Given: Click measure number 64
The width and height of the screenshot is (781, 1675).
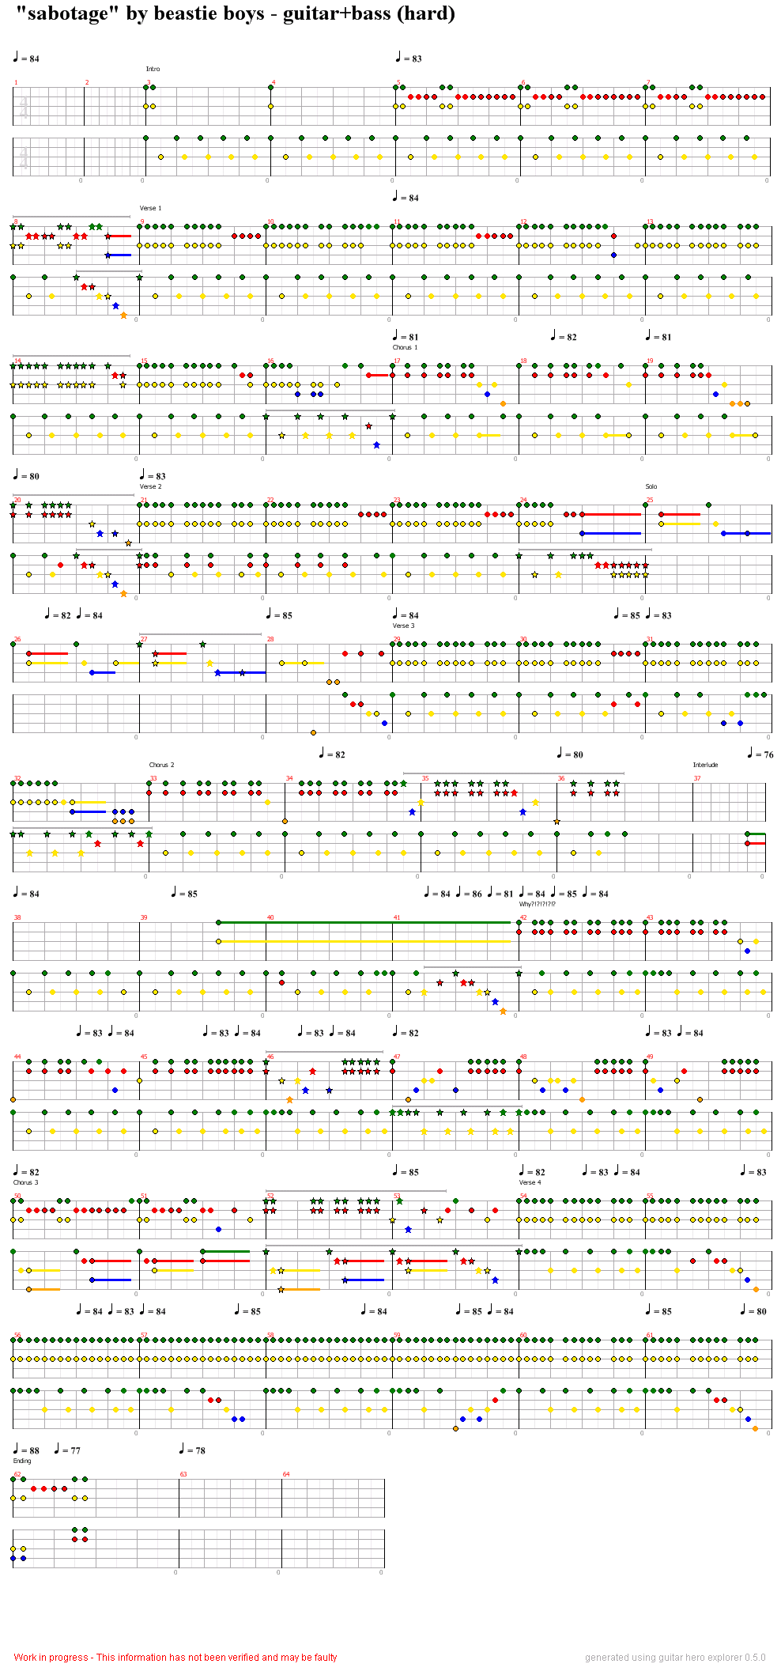Looking at the screenshot, I should [286, 1474].
